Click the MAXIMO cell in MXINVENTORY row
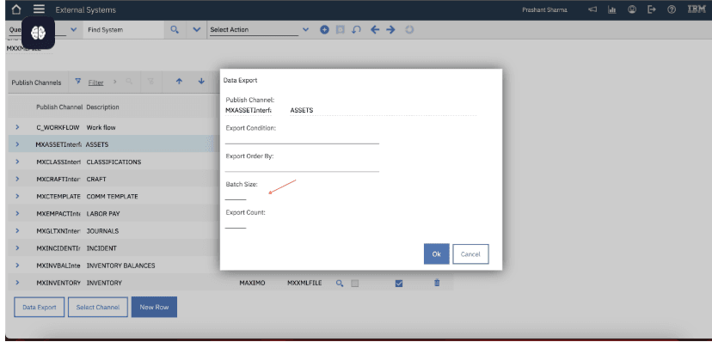The image size is (712, 342). pyautogui.click(x=252, y=283)
